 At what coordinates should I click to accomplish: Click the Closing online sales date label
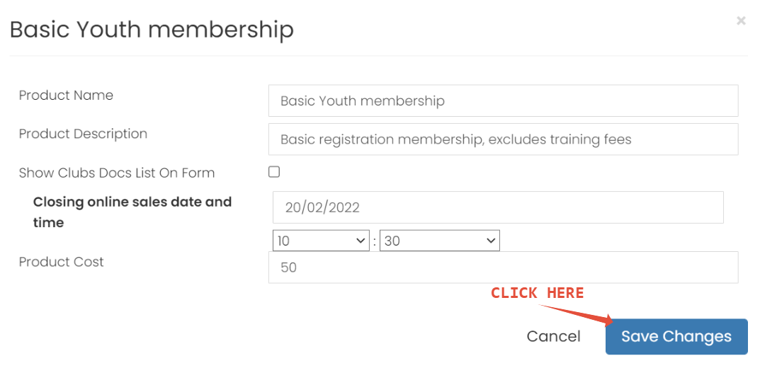(x=132, y=212)
